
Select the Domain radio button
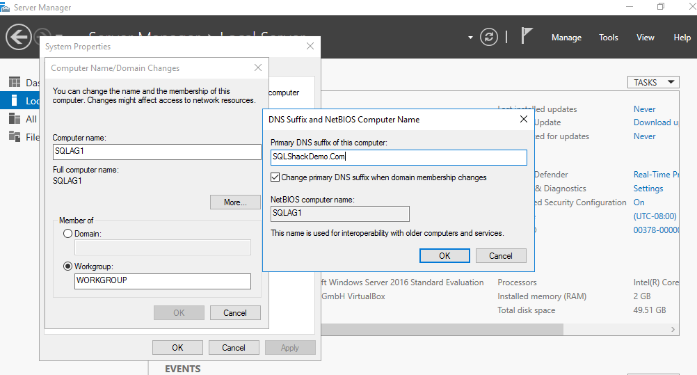(x=67, y=234)
